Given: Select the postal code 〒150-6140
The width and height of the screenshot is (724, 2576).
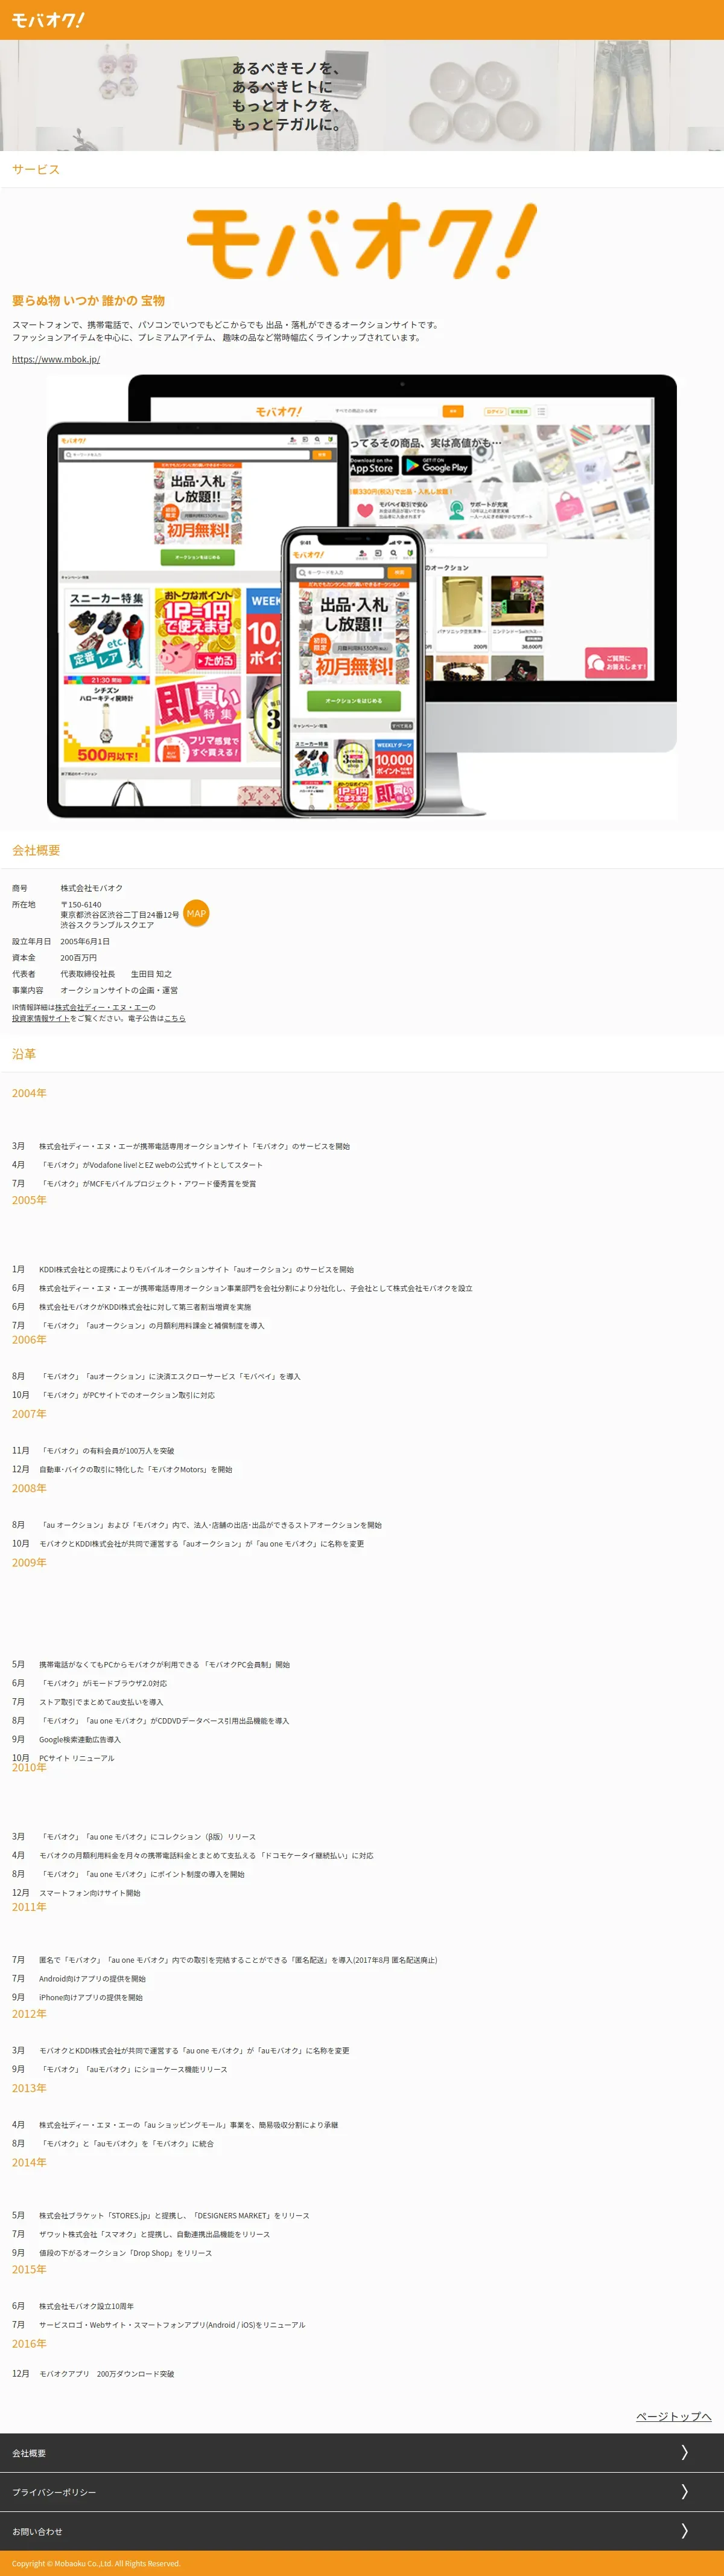Looking at the screenshot, I should click(x=81, y=904).
